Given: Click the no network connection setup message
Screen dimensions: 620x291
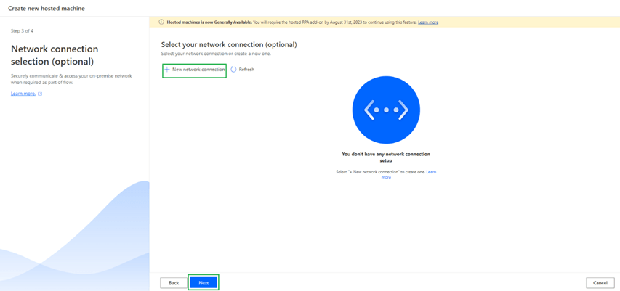Looking at the screenshot, I should pos(386,157).
